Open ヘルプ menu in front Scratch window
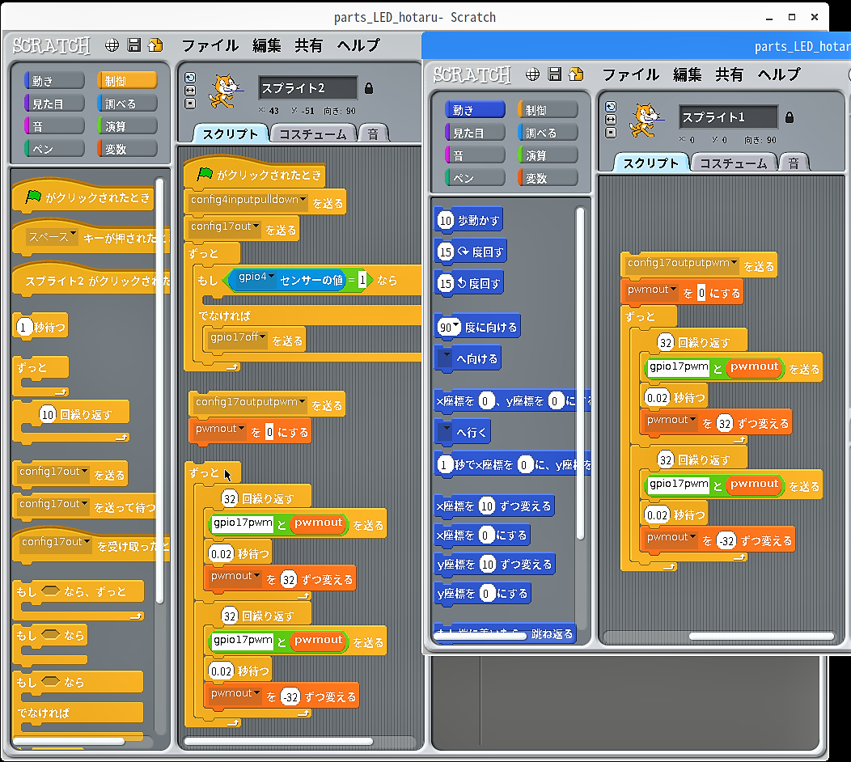Screen dimensions: 851x762 point(779,75)
